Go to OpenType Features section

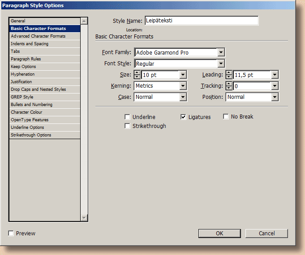(x=30, y=120)
